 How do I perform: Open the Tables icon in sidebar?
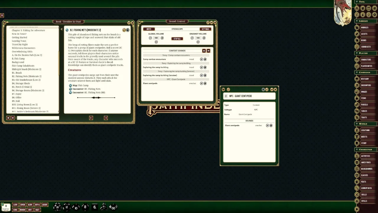[357, 111]
